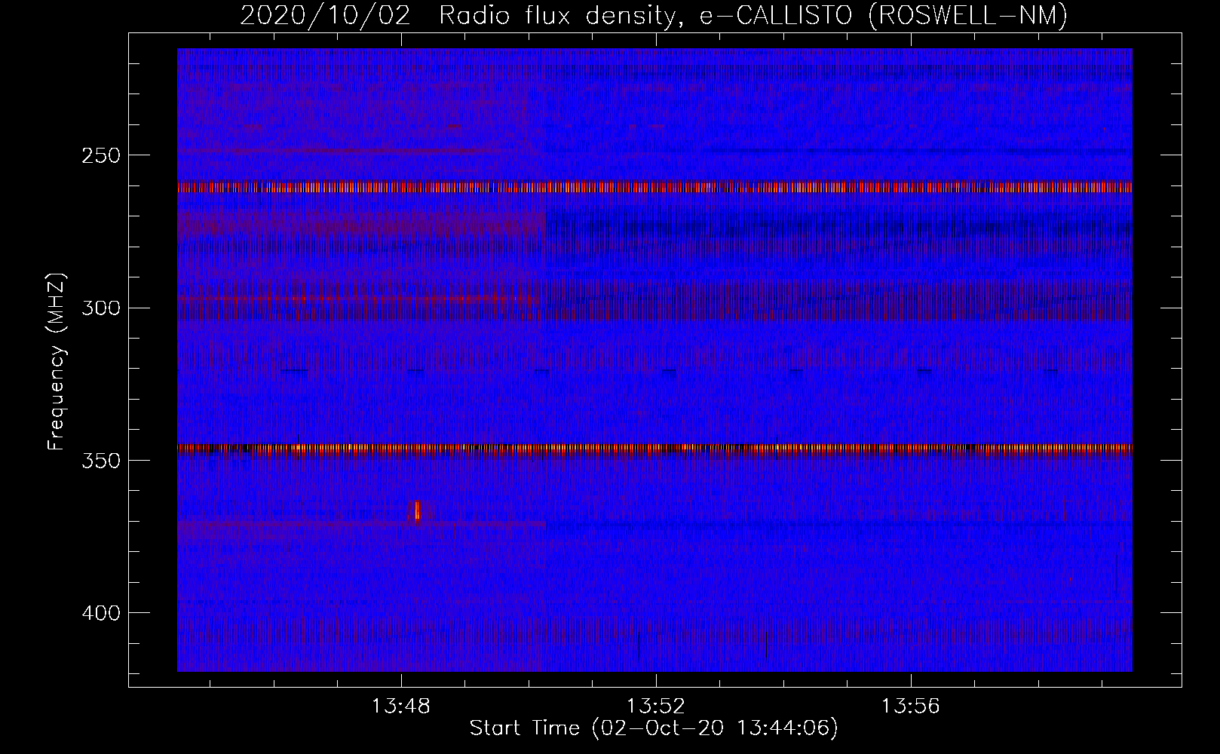Select the '300' frequency axis label
This screenshot has height=754, width=1220.
tap(100, 308)
